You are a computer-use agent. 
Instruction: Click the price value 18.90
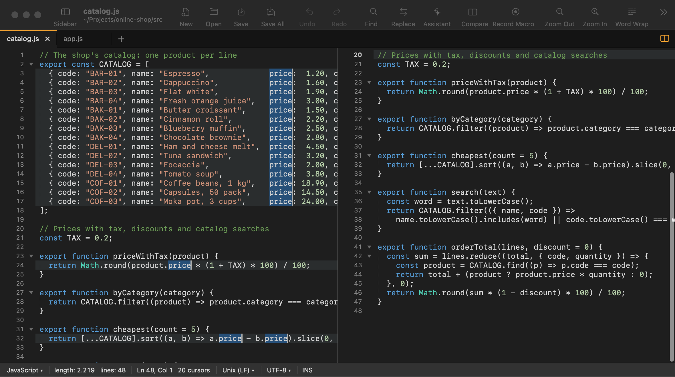[313, 183]
